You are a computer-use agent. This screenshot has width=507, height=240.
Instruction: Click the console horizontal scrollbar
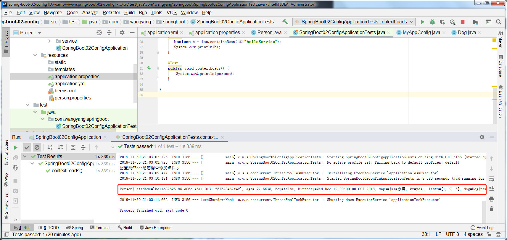[x=139, y=221]
